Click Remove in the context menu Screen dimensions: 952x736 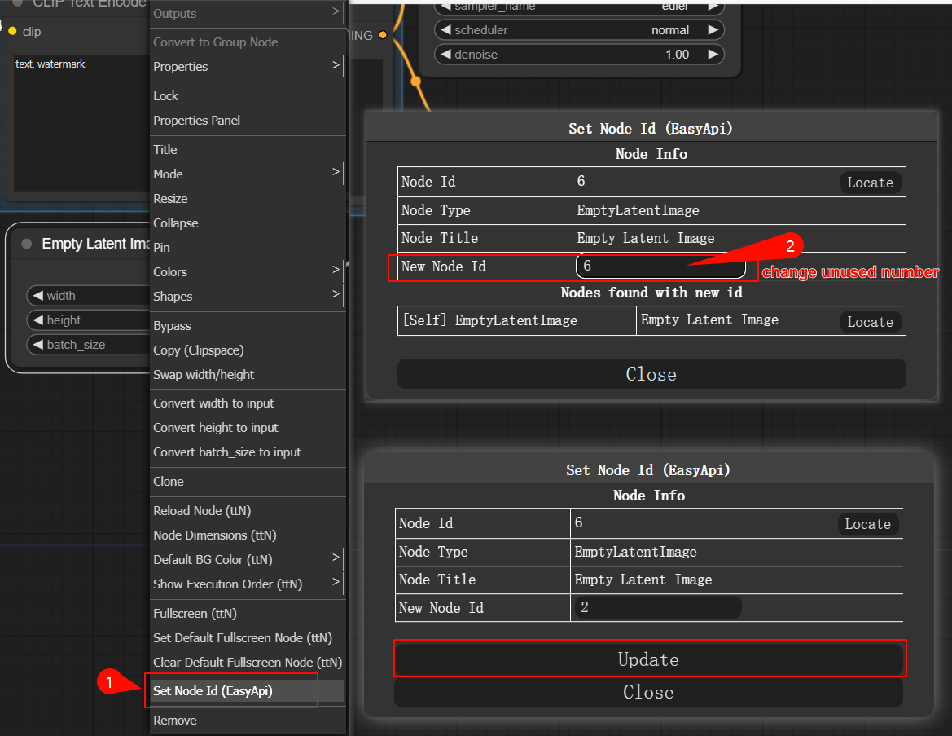tap(248, 721)
